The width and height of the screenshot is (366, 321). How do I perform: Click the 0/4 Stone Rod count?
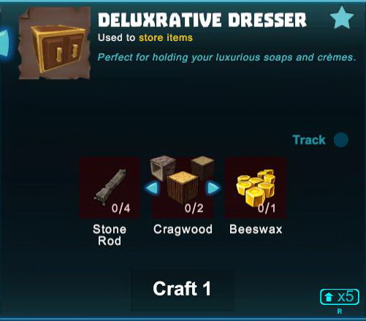coord(121,209)
